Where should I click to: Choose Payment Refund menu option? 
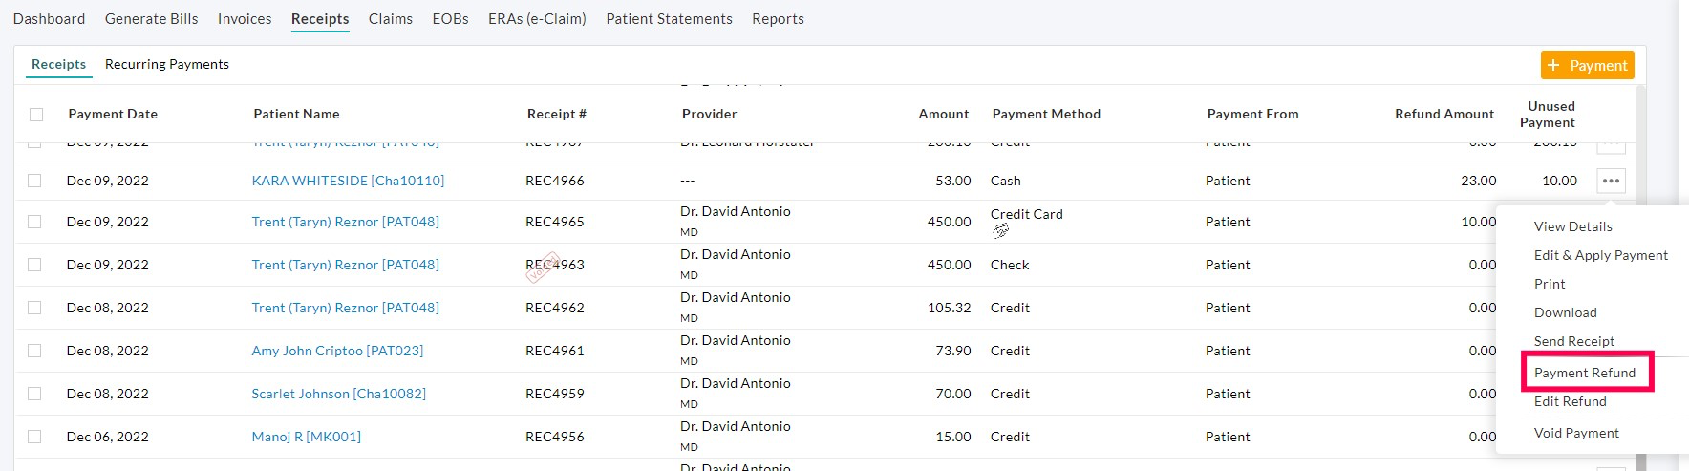click(x=1585, y=373)
